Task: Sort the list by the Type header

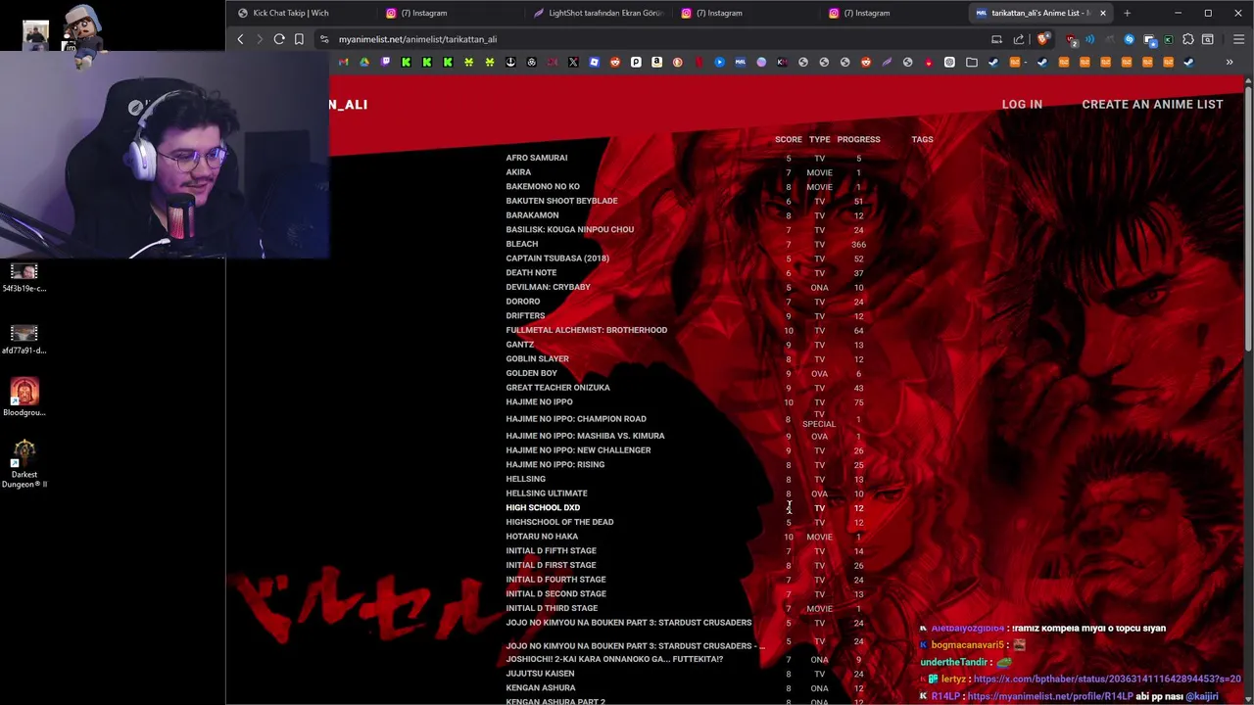Action: tap(819, 139)
